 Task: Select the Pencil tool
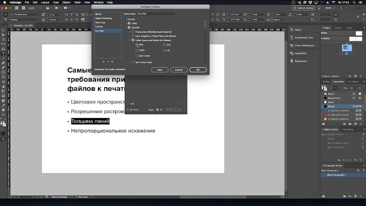[3, 68]
